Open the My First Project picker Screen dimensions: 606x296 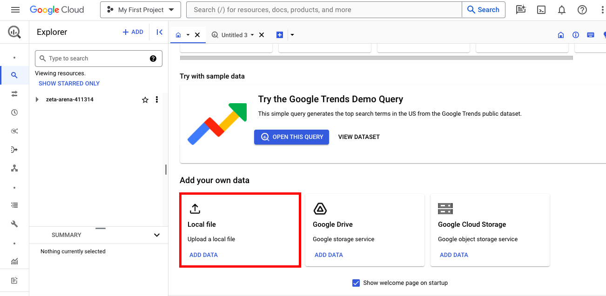pos(140,9)
